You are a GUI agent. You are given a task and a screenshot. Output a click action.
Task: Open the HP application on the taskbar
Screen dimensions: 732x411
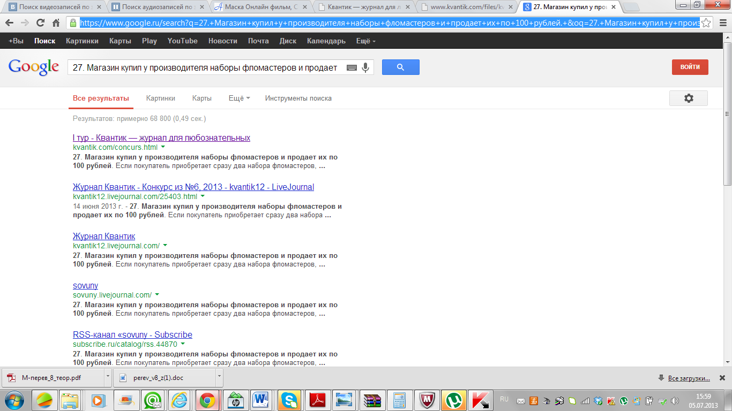click(235, 400)
